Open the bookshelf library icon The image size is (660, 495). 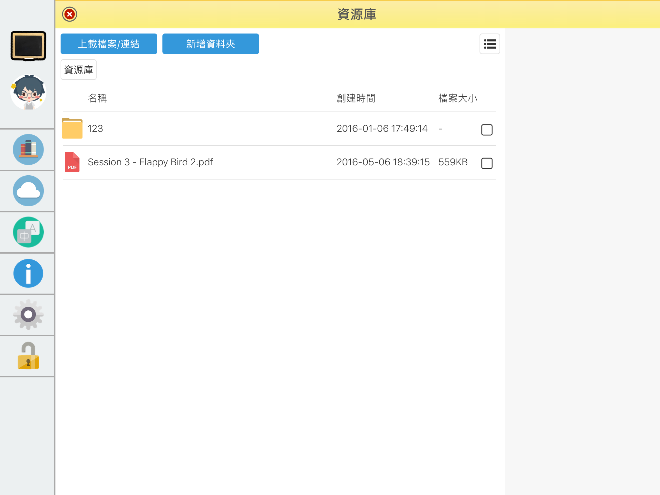click(28, 150)
